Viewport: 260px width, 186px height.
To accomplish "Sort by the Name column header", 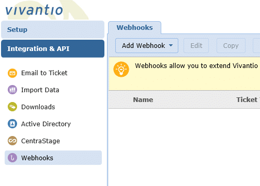I will tap(143, 100).
